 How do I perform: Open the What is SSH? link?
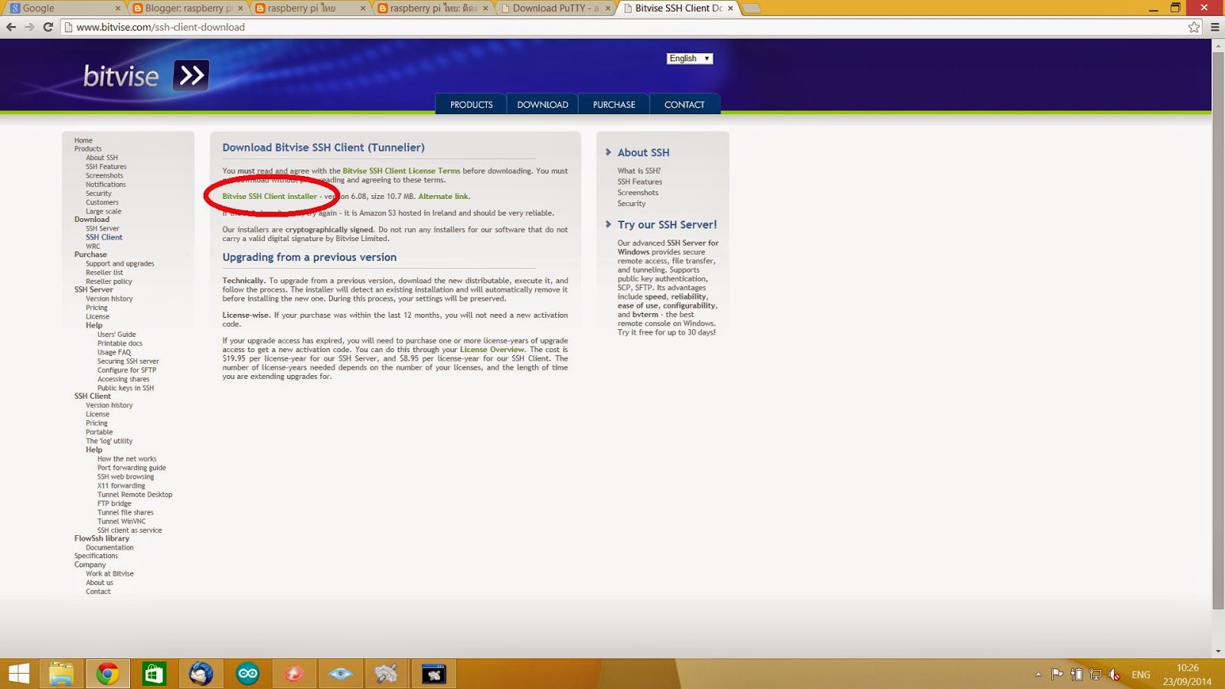click(639, 171)
